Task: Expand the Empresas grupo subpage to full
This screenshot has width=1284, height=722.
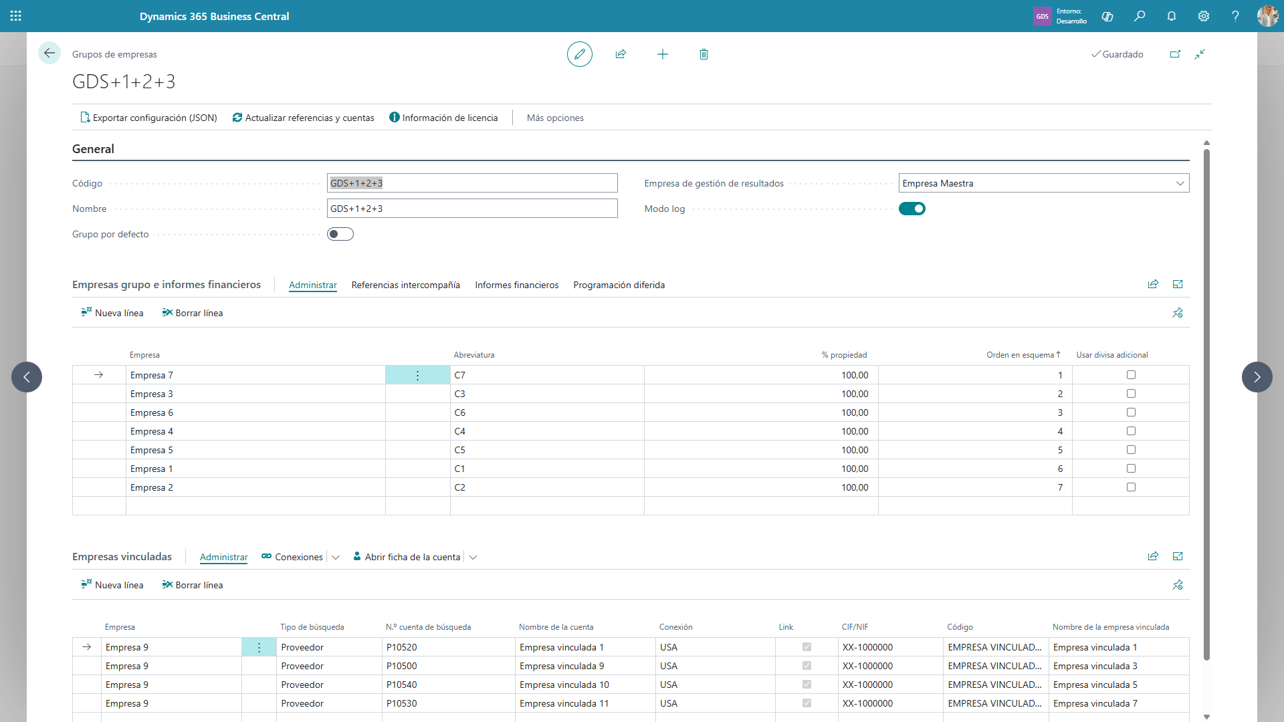Action: click(1178, 284)
